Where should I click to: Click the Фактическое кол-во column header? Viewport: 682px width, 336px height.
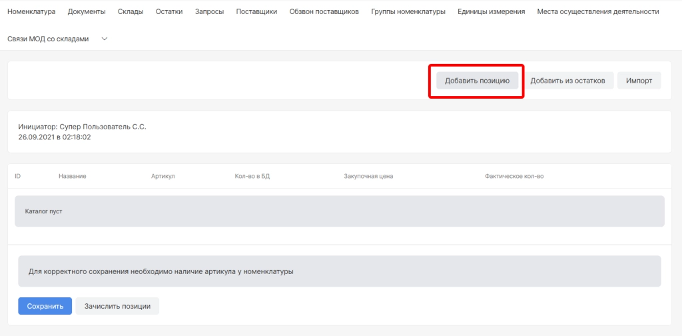[515, 177]
